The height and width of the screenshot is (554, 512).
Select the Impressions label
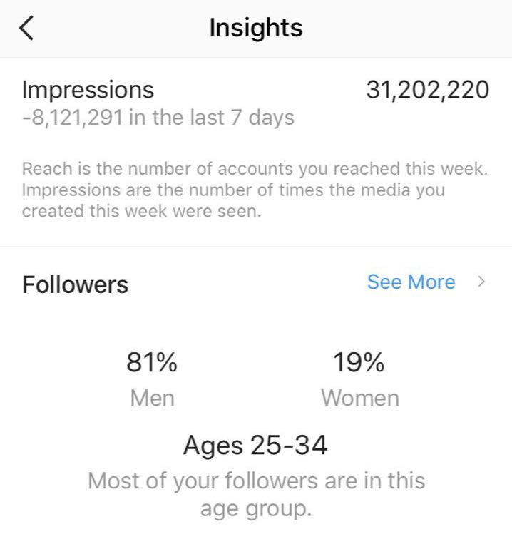pos(88,90)
